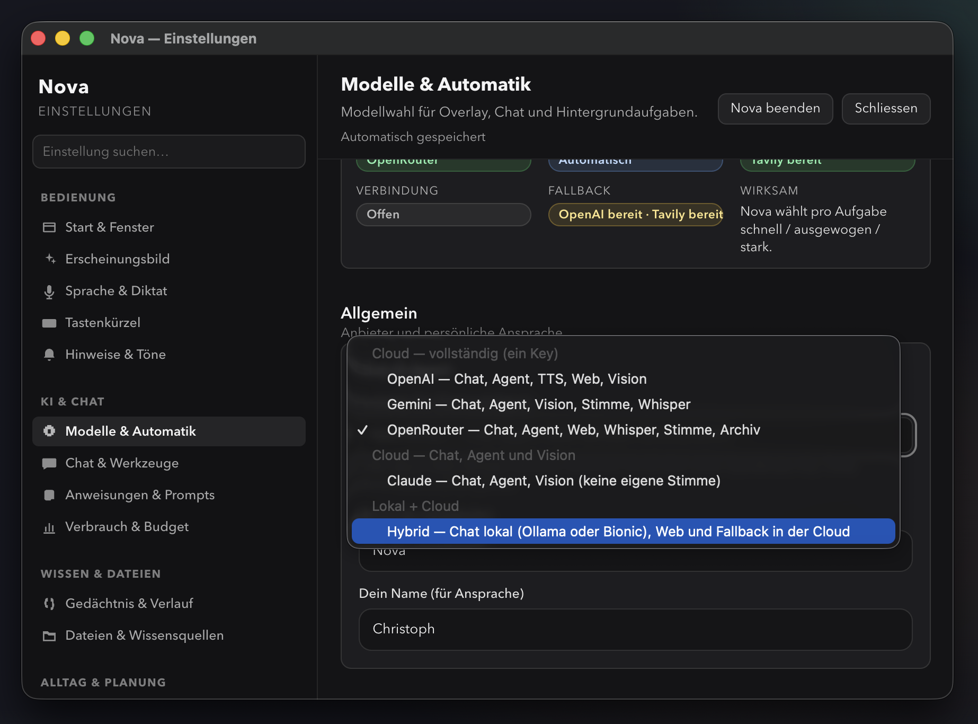Click the green zoom window button

87,38
